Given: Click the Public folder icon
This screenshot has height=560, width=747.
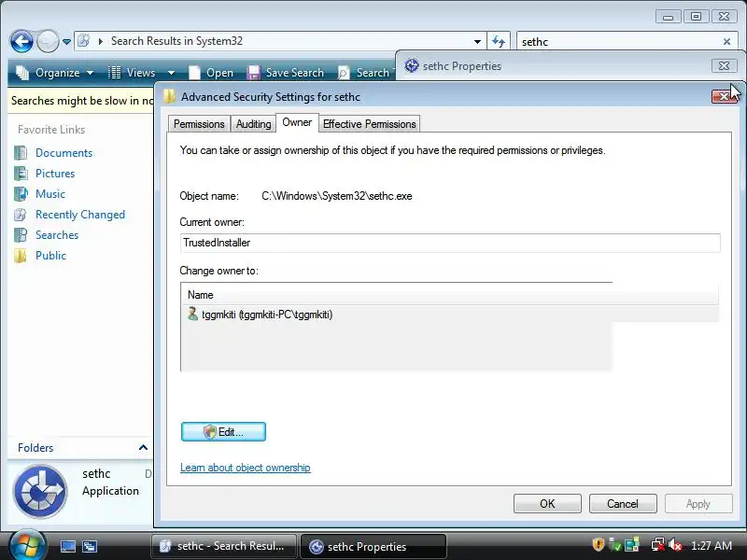Looking at the screenshot, I should 21,256.
